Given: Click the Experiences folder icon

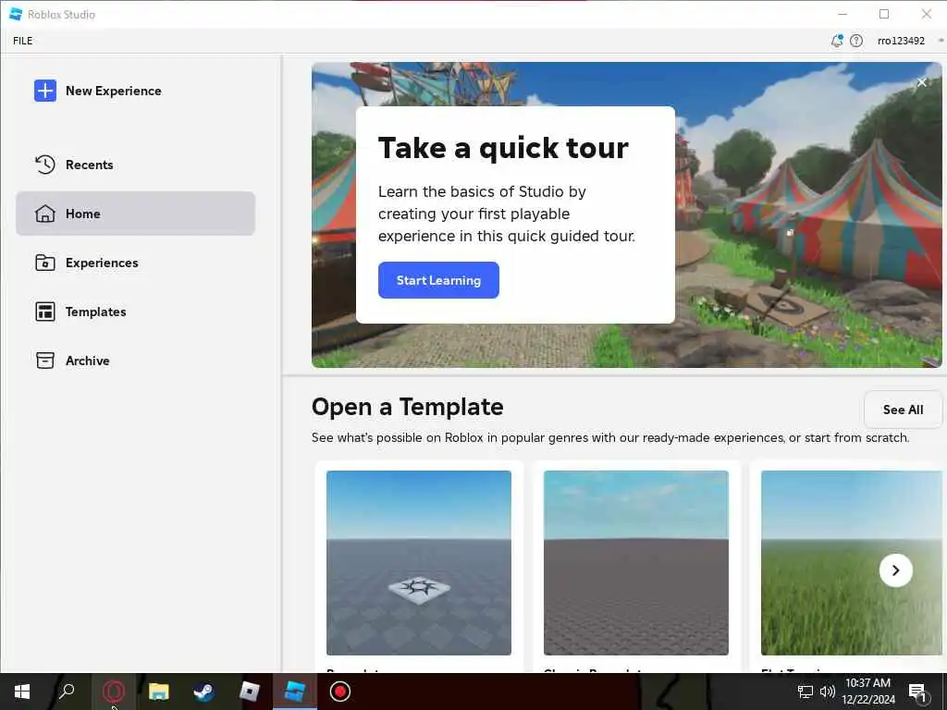Looking at the screenshot, I should coord(45,263).
